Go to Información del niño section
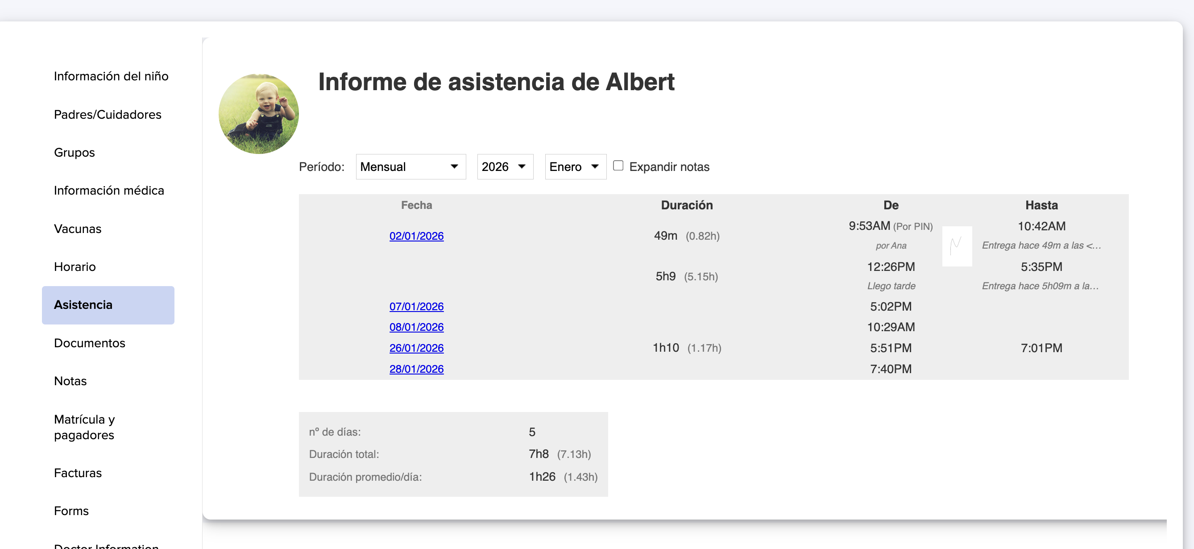The height and width of the screenshot is (549, 1194). [111, 76]
